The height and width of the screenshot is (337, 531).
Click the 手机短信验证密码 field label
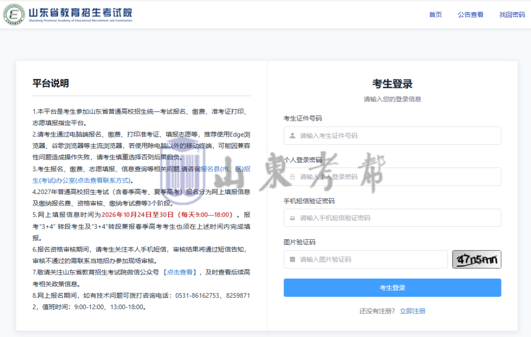coord(309,201)
